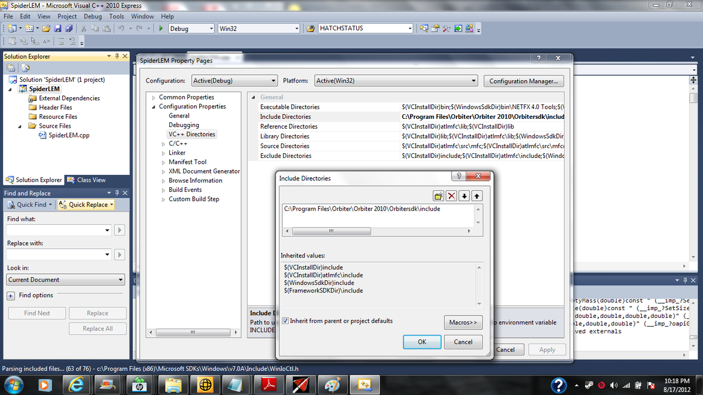Click the Save toolbar icon

(58, 28)
